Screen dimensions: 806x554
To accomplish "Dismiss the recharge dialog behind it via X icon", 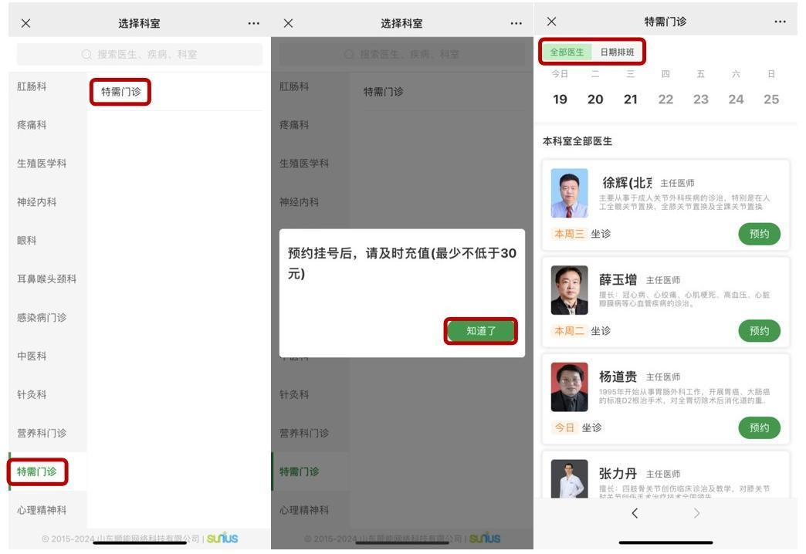I will [x=286, y=22].
